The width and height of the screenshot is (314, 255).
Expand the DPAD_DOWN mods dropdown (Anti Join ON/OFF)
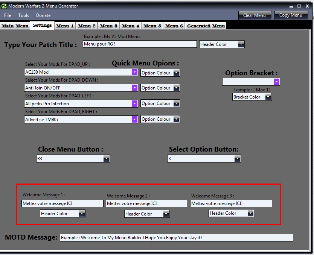coord(81,88)
